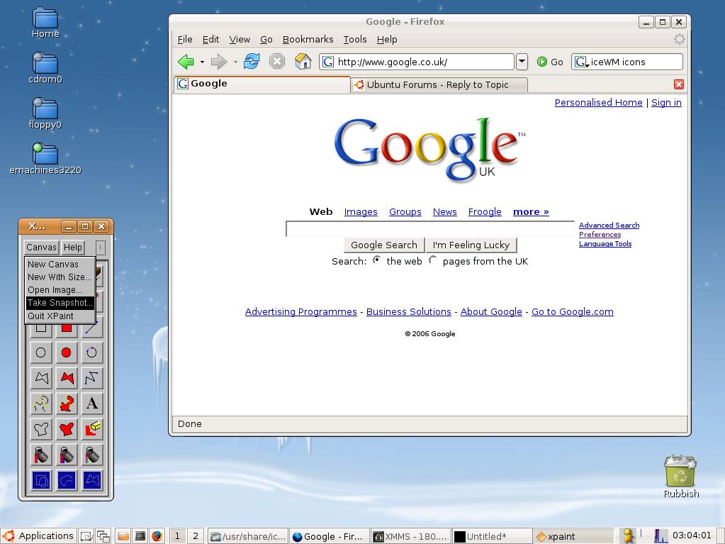Select the filled red polygon tool

coord(66,379)
